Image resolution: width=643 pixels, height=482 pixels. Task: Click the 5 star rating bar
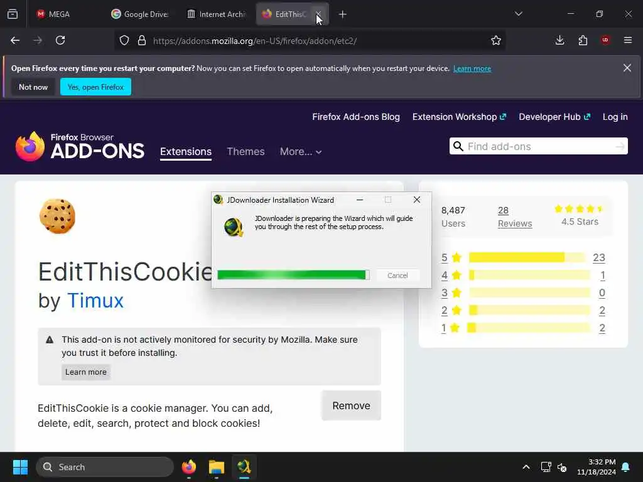click(x=527, y=257)
